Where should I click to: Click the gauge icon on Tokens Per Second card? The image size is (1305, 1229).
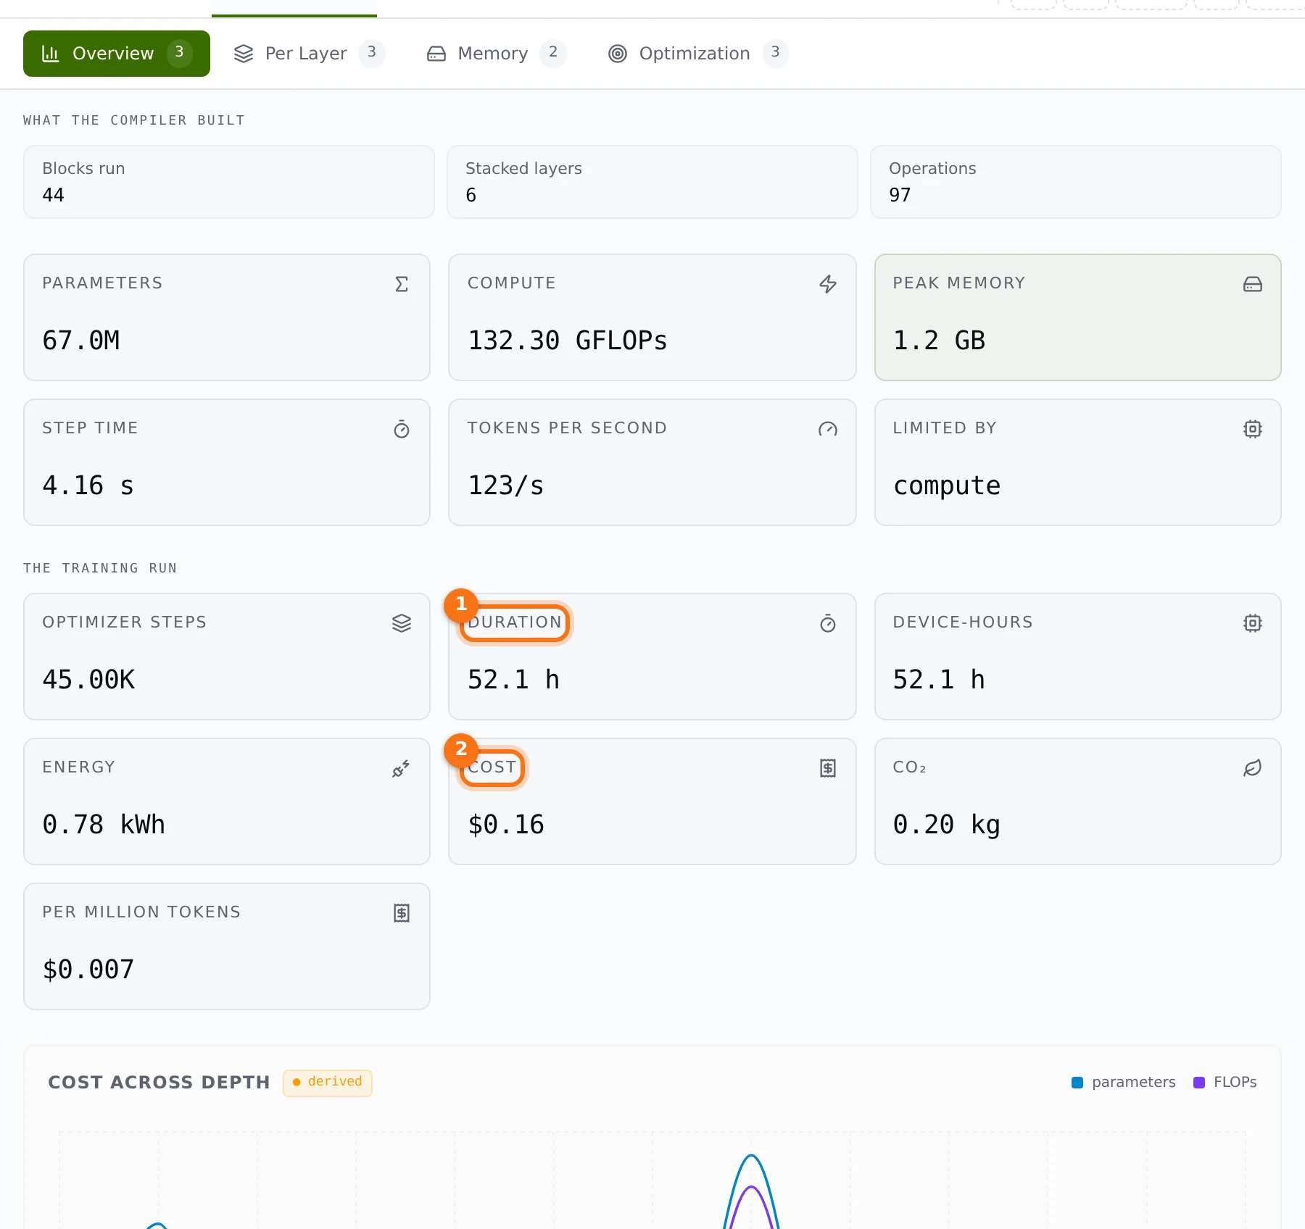(828, 429)
